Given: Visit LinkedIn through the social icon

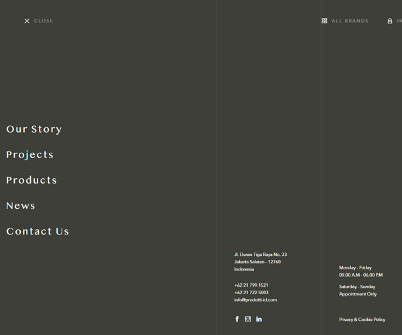Looking at the screenshot, I should (x=259, y=319).
